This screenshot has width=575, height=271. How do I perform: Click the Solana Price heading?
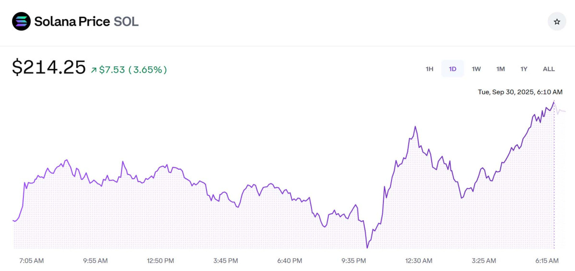[72, 22]
